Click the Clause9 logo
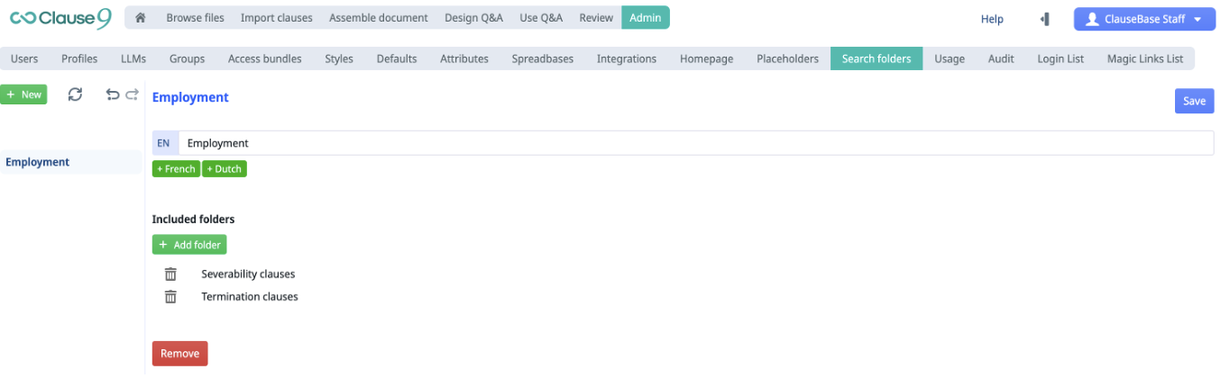 point(60,19)
